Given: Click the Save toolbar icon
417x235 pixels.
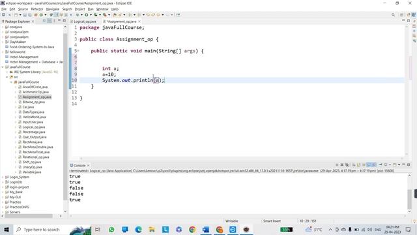Looking at the screenshot, I should tap(25, 15).
